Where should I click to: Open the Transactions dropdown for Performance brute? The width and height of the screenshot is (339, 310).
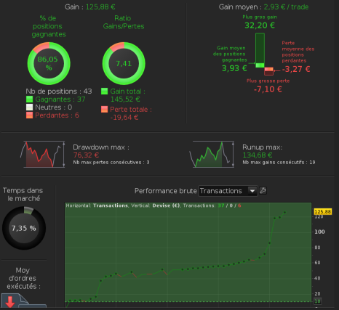point(228,191)
